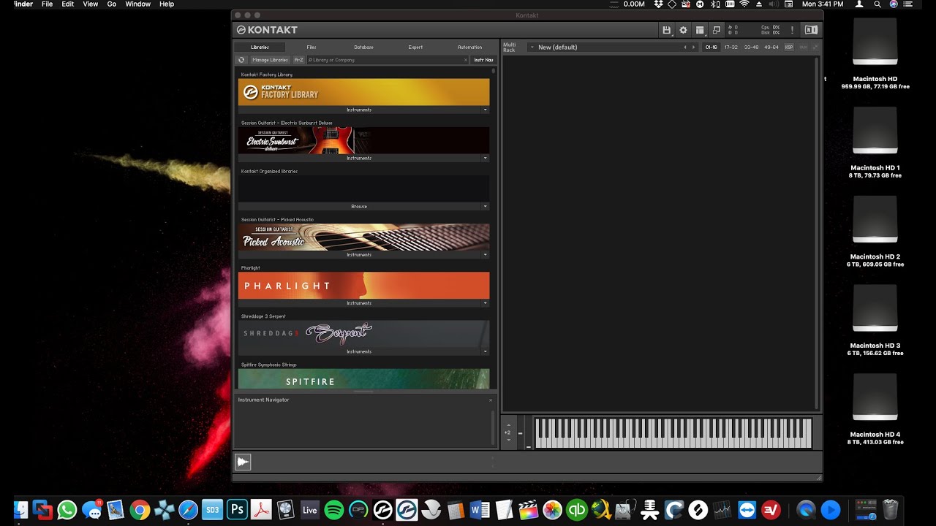Open Kontakt options gear

click(683, 30)
